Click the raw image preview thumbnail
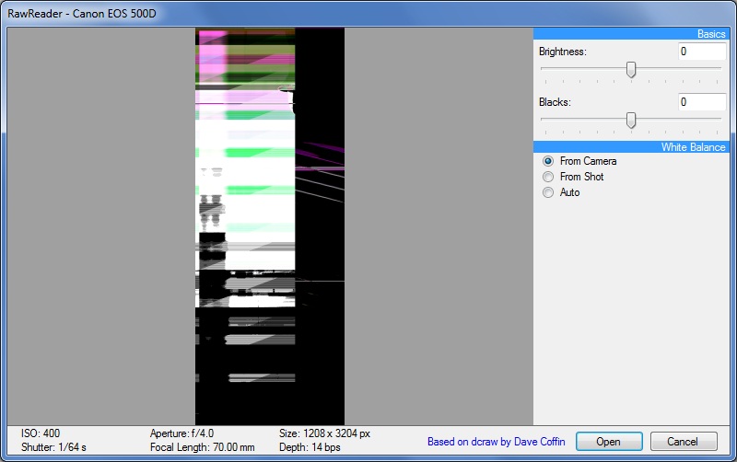 [270, 226]
